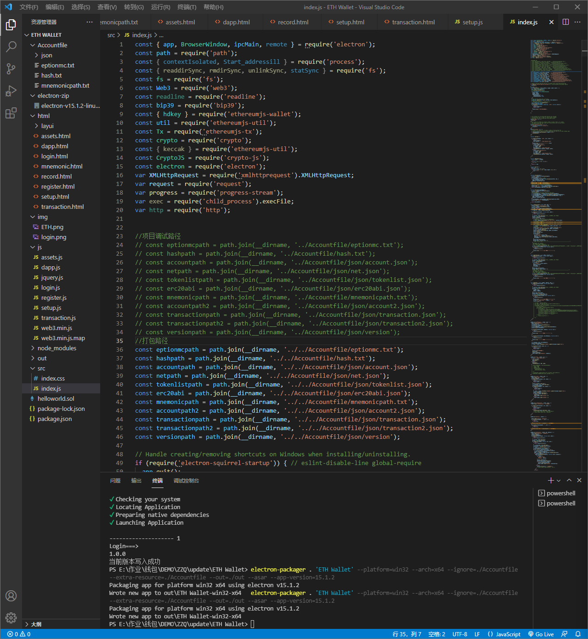This screenshot has width=588, height=639.
Task: Expand the out folder
Action: [x=61, y=358]
